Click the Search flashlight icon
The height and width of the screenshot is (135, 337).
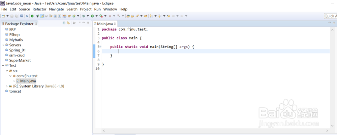tap(137, 16)
